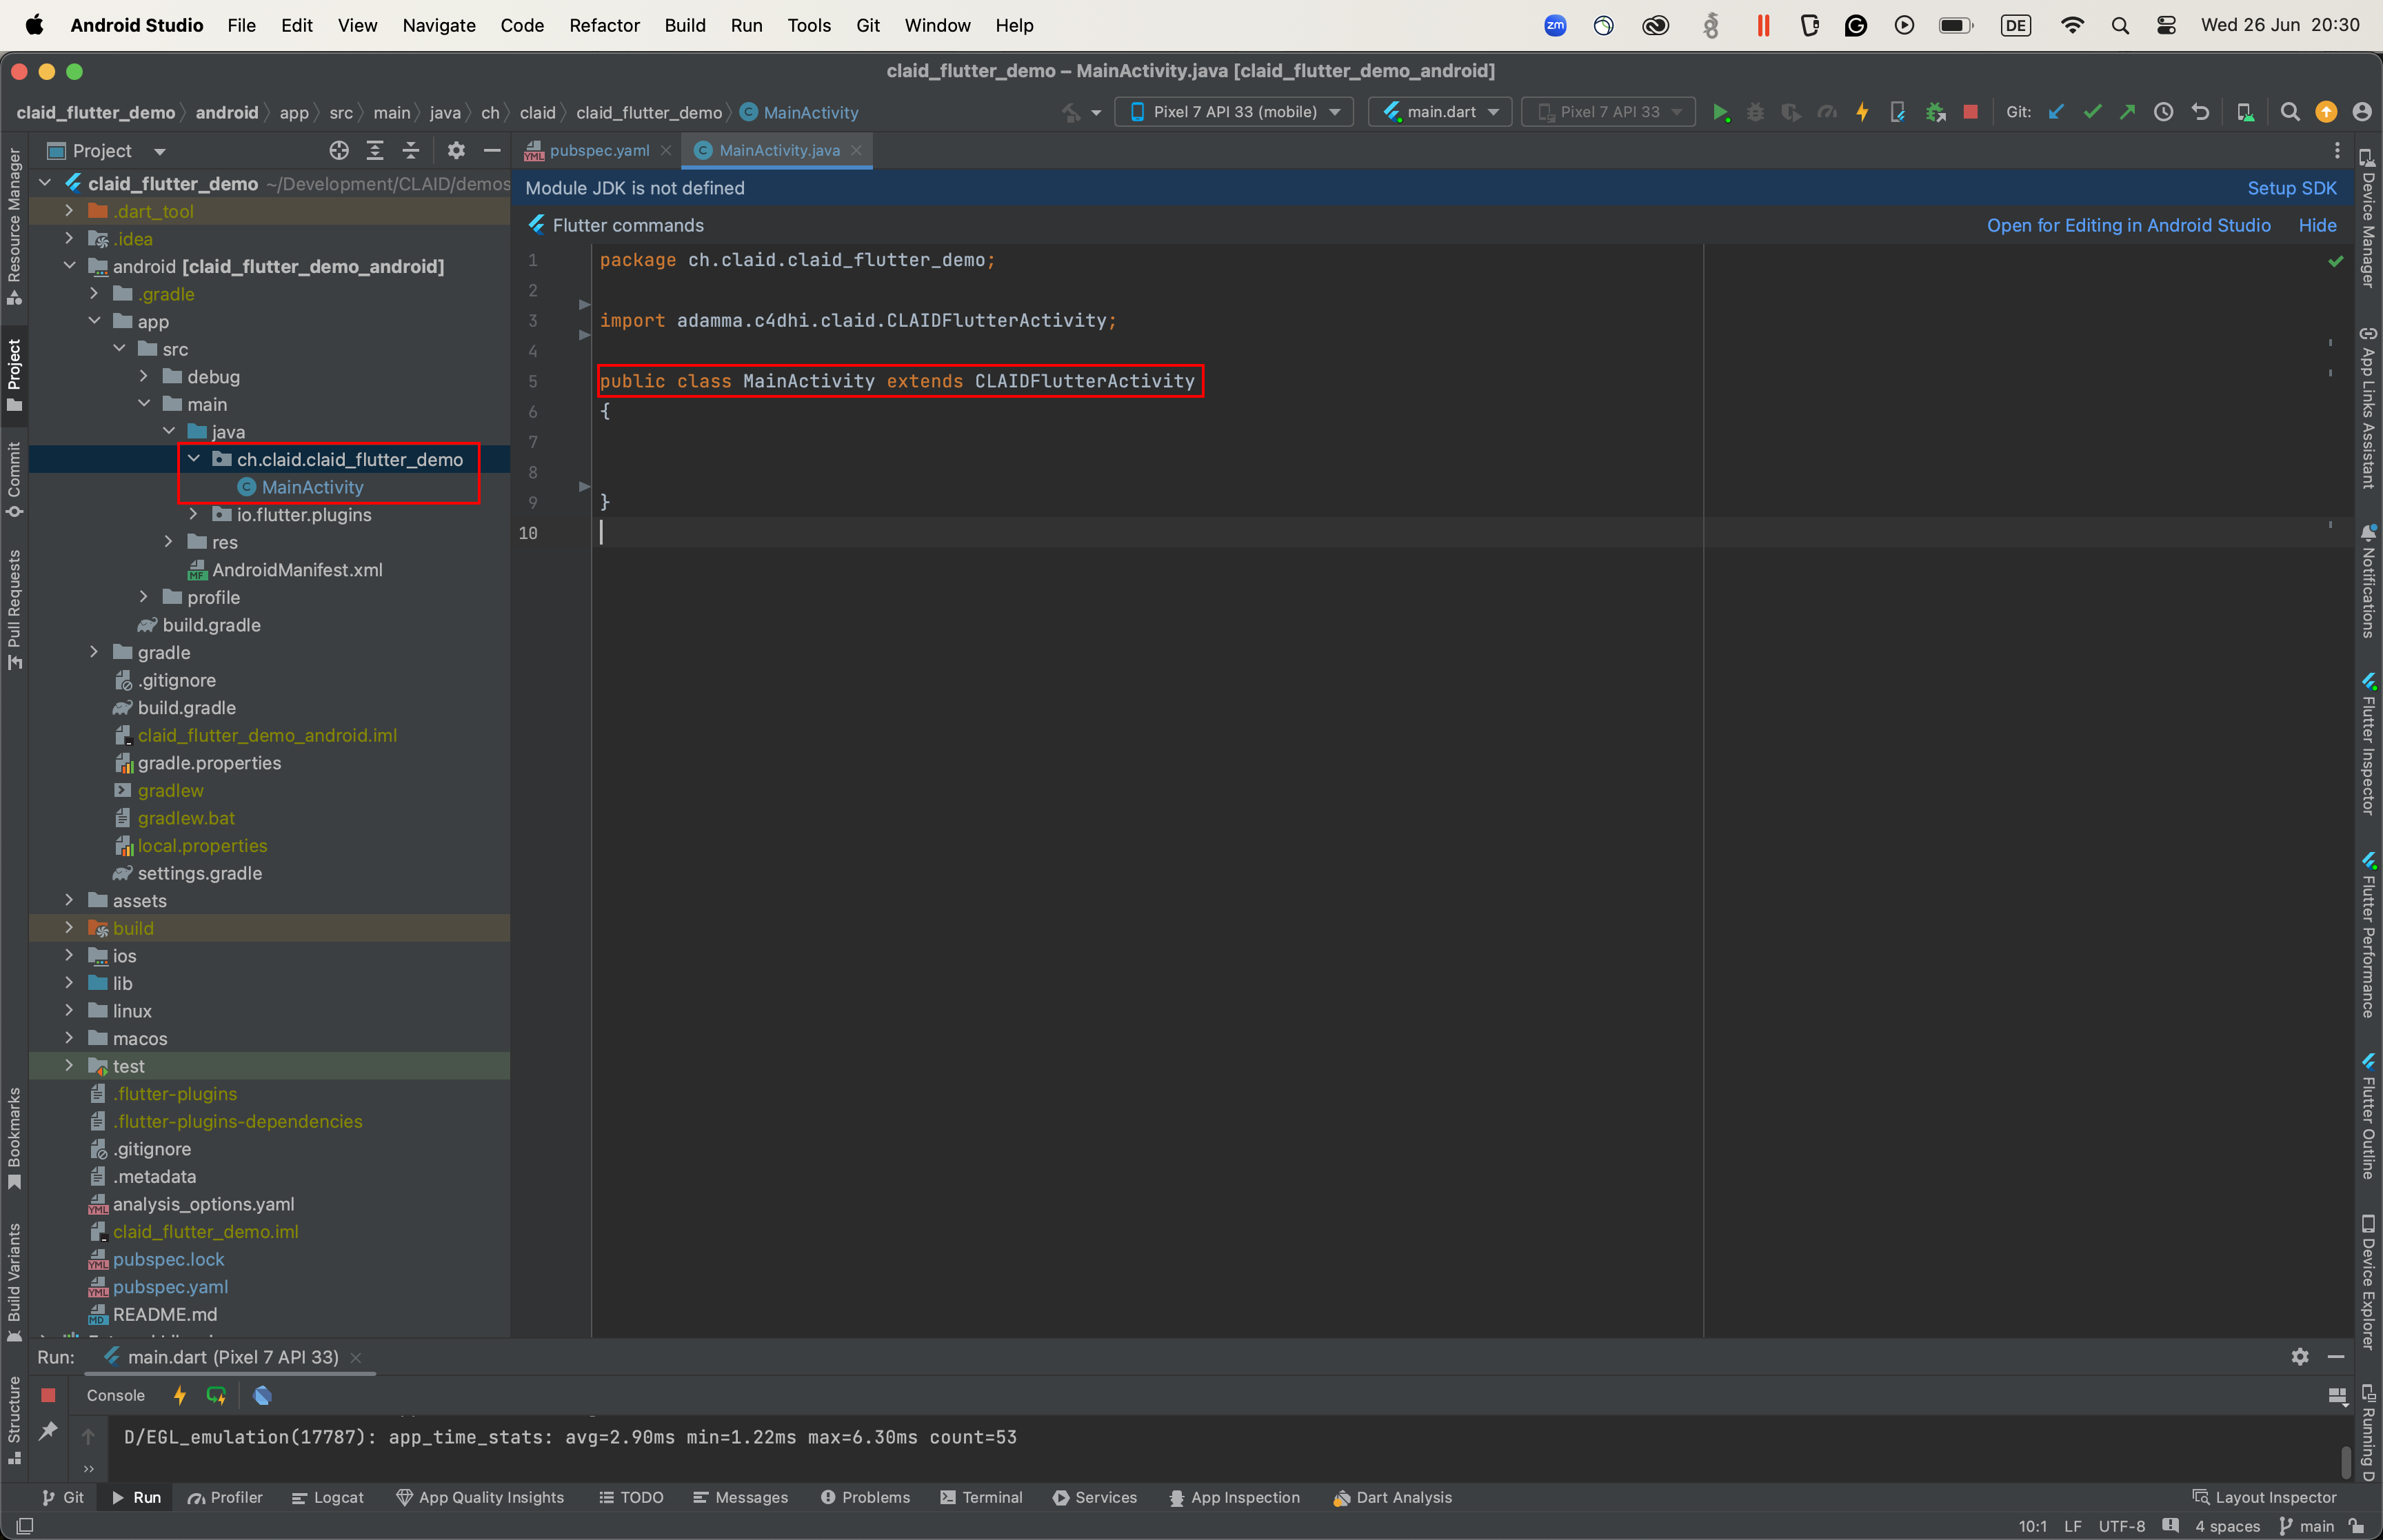Open macOS Spotlight search in menu bar

2120,25
